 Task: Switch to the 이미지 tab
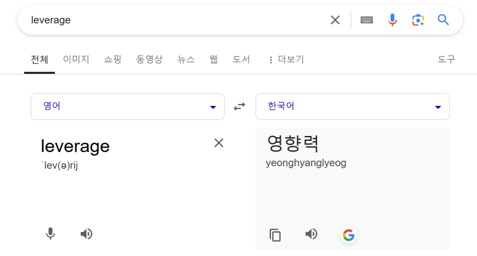[x=76, y=59]
